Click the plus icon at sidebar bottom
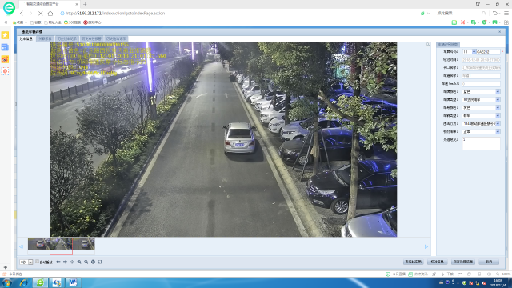512x288 pixels. point(5,267)
